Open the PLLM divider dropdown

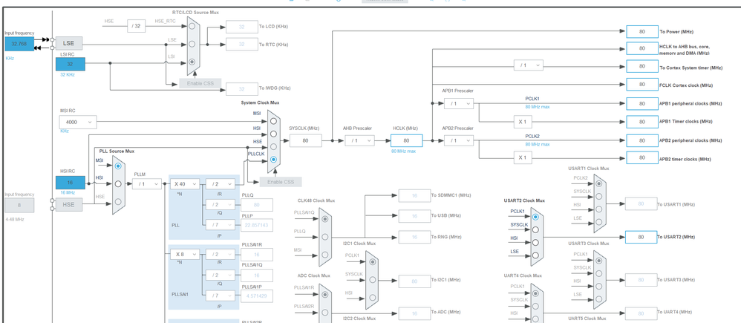146,183
